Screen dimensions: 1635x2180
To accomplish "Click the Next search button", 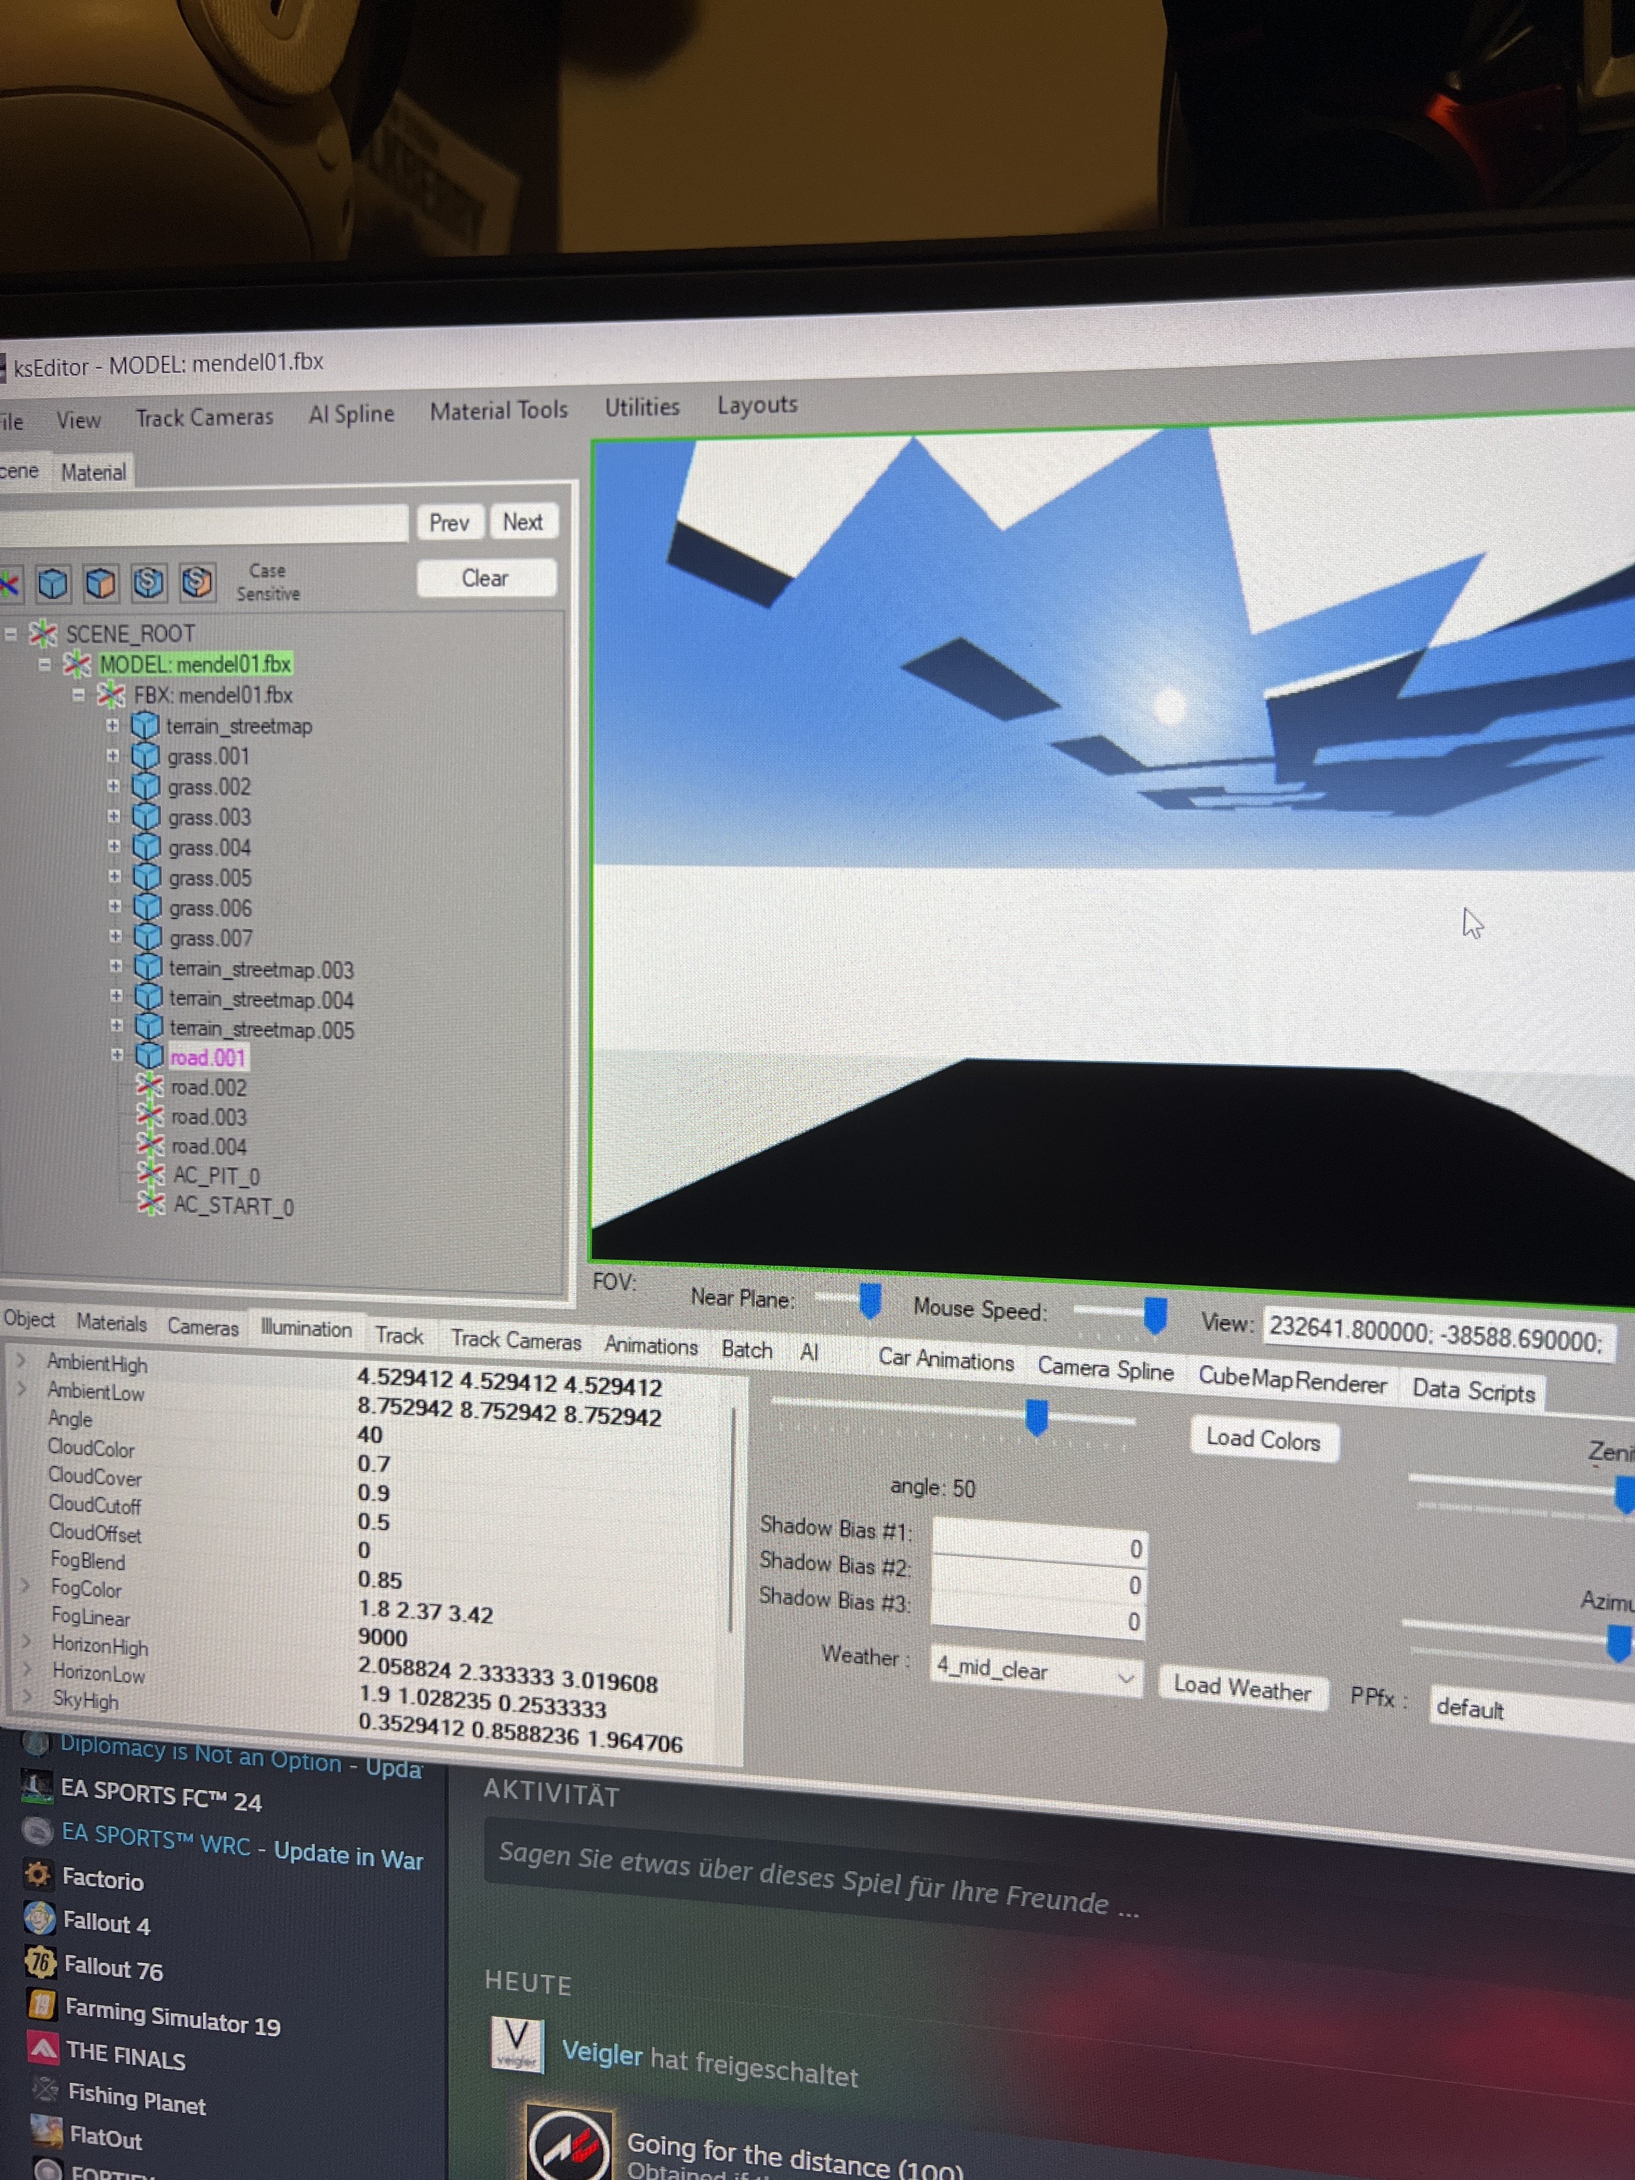I will (x=522, y=522).
